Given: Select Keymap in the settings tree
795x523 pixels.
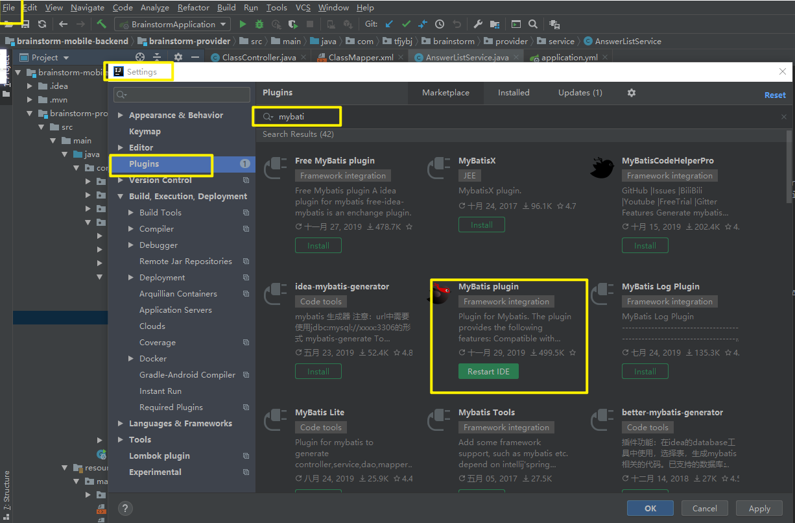Looking at the screenshot, I should click(x=145, y=131).
